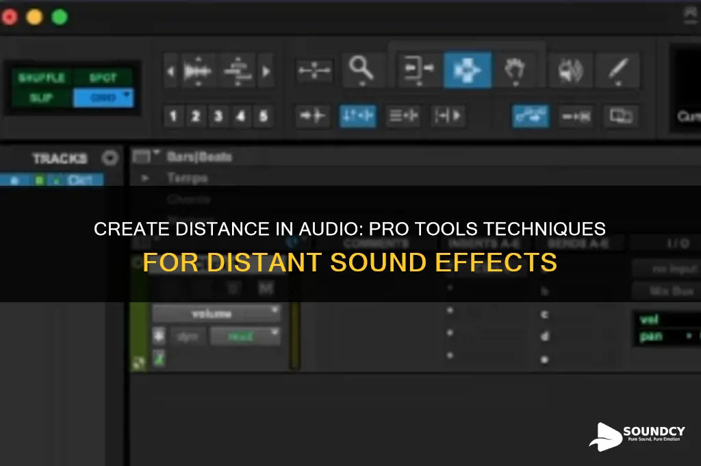Click the Tempo ruler label
This screenshot has width=701, height=466.
click(x=188, y=178)
